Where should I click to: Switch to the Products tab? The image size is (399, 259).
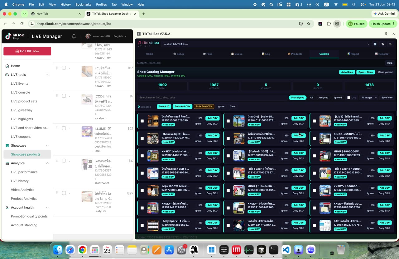[x=295, y=54]
